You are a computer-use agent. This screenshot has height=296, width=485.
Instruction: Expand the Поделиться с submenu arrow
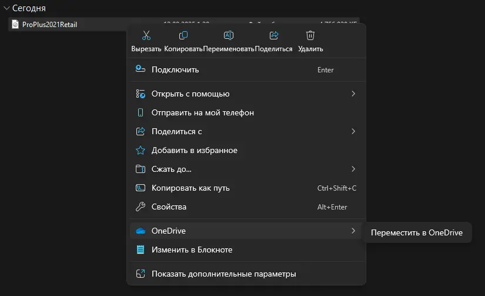pyautogui.click(x=353, y=131)
